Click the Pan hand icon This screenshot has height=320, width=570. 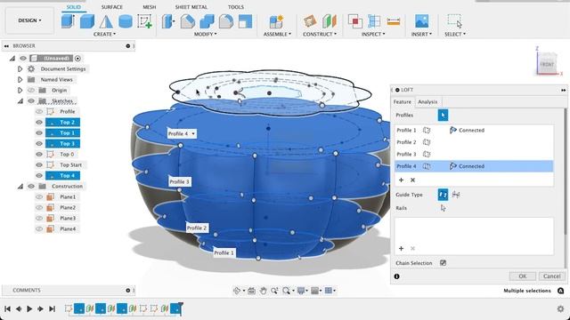[x=263, y=291]
